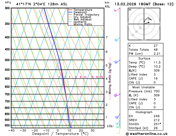Click the 'StmDir' value 251°
The image size is (176, 136).
tap(157, 124)
